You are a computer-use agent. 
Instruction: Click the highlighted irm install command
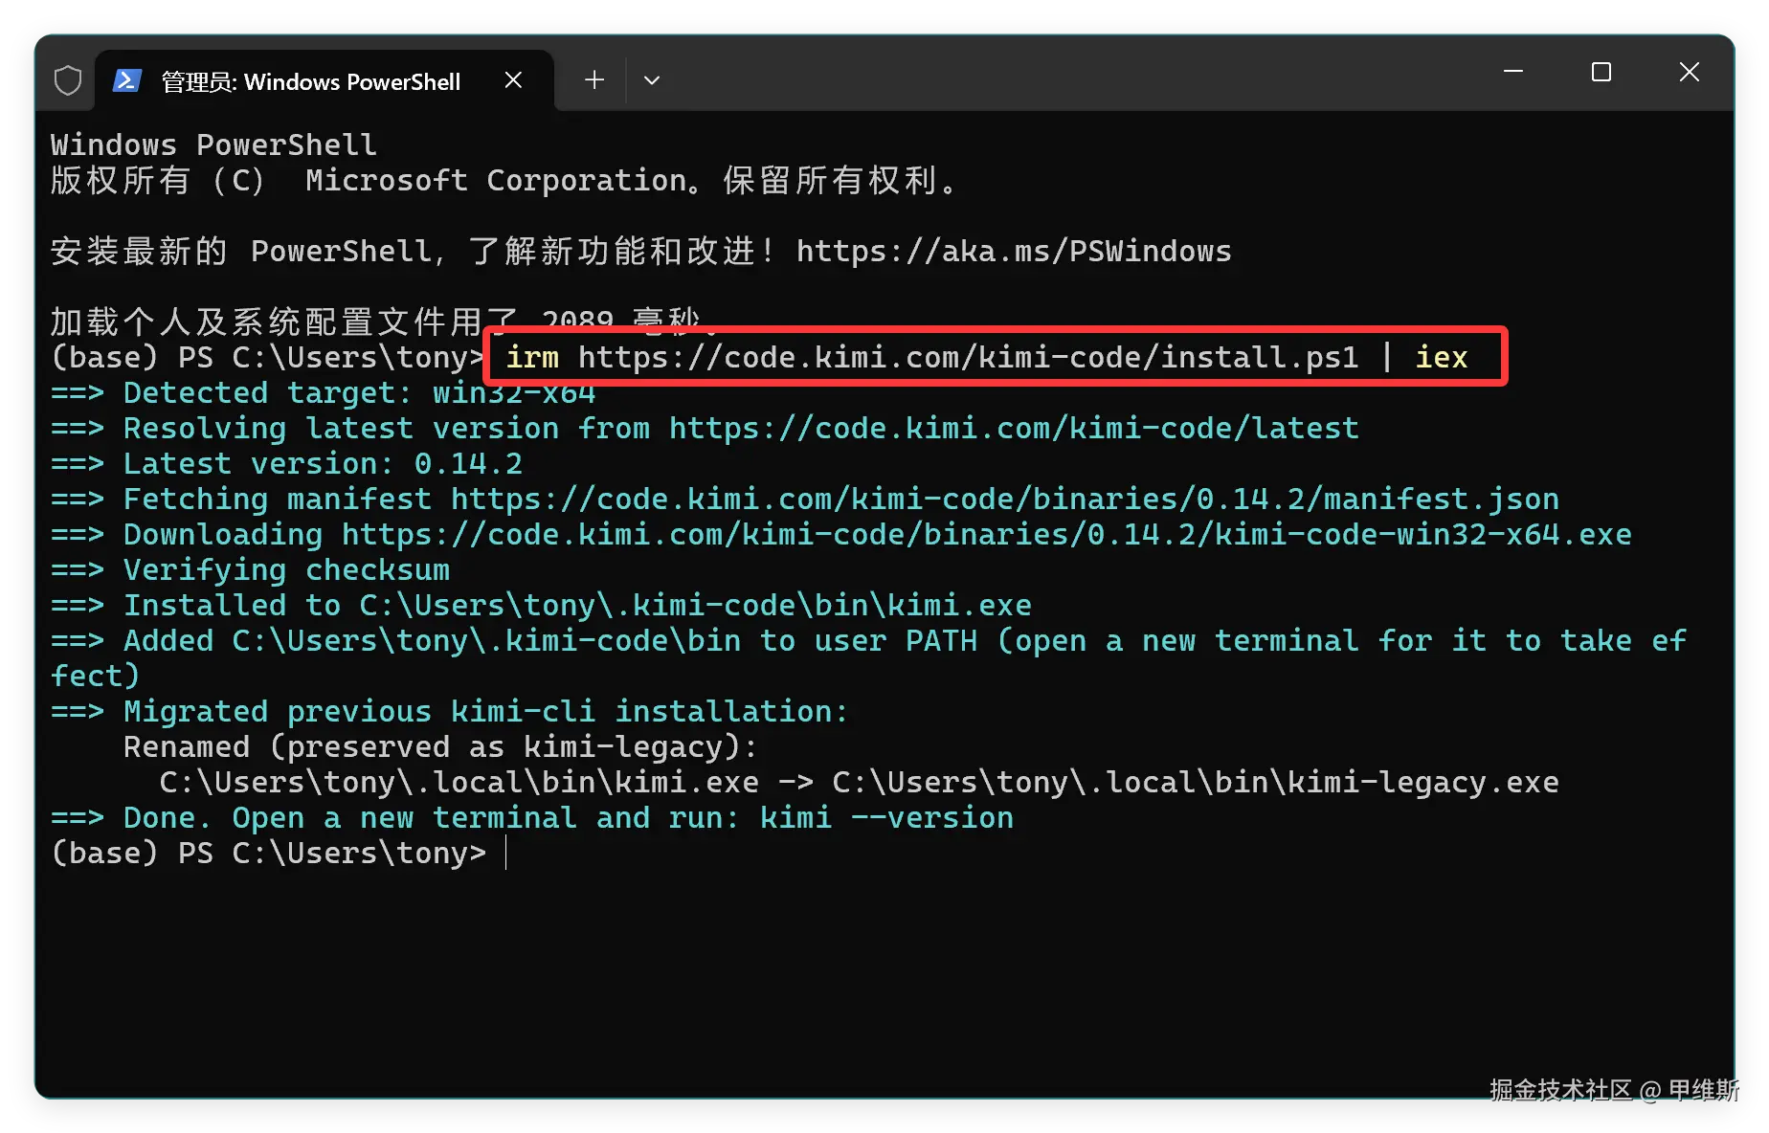(x=987, y=358)
